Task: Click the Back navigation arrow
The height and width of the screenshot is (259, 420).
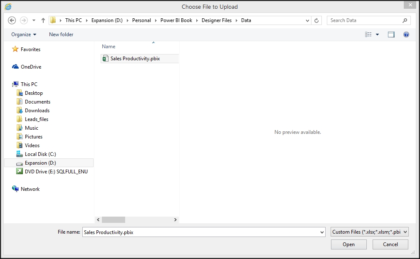Action: pyautogui.click(x=12, y=20)
